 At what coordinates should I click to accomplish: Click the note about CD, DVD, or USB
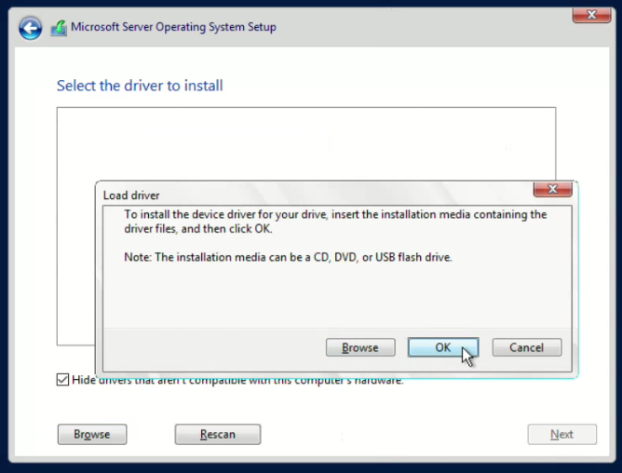point(288,257)
